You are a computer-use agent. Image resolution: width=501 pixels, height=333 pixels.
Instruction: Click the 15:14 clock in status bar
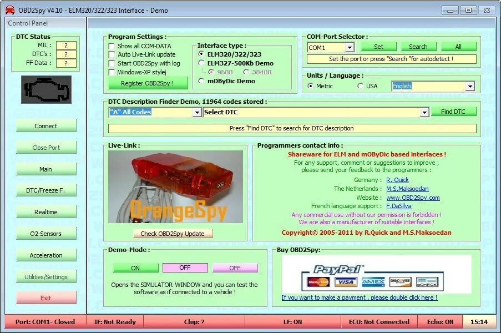click(479, 322)
